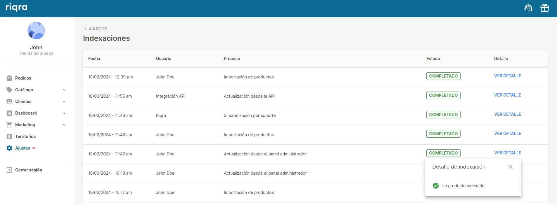Screen dimensions: 557x205
Task: Expand the Catálogo submenu chevron
Action: [x=64, y=90]
